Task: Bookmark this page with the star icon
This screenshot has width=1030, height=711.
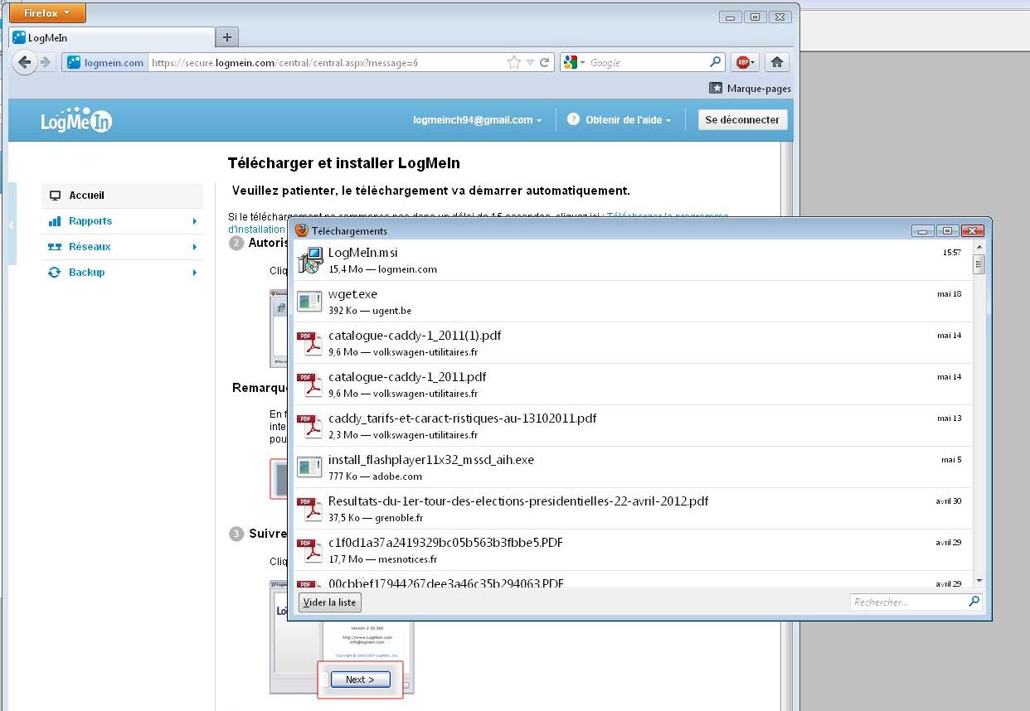Action: (x=514, y=62)
